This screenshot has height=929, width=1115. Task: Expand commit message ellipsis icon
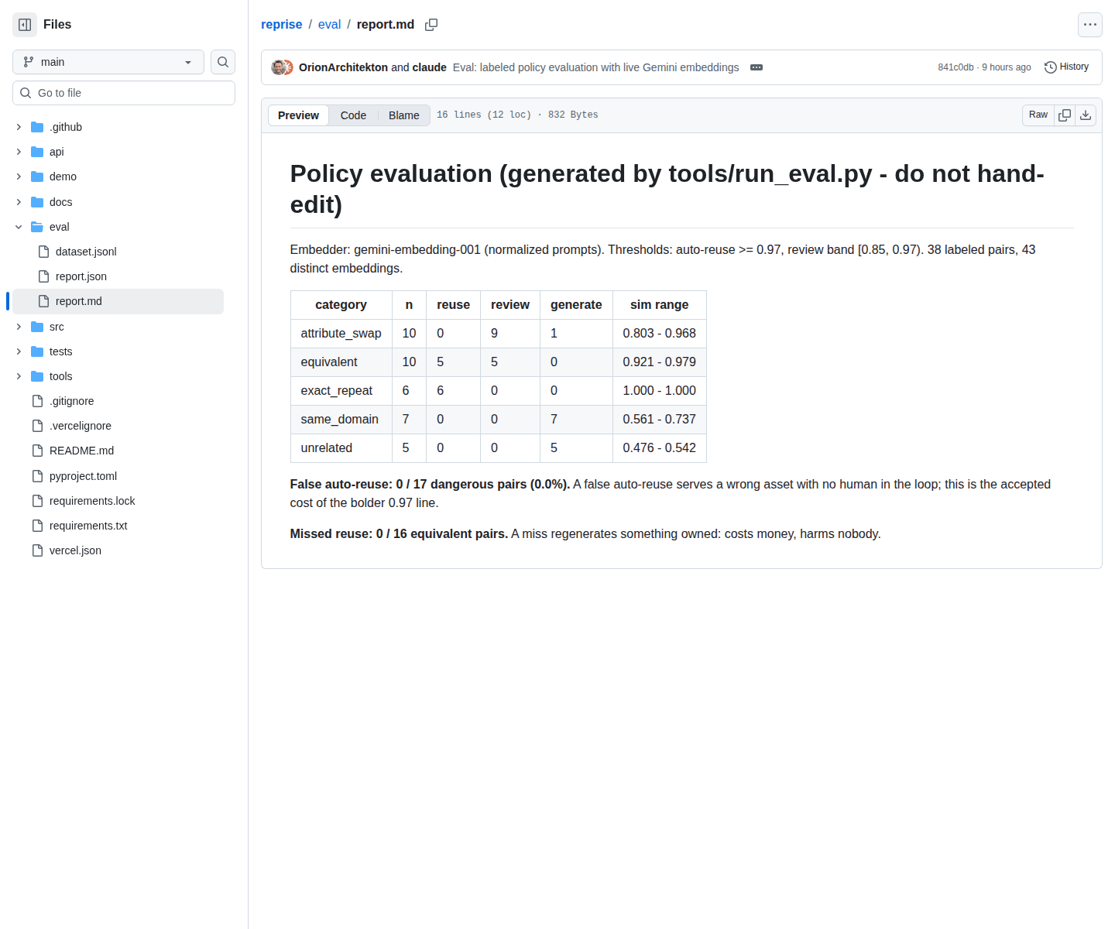(756, 67)
